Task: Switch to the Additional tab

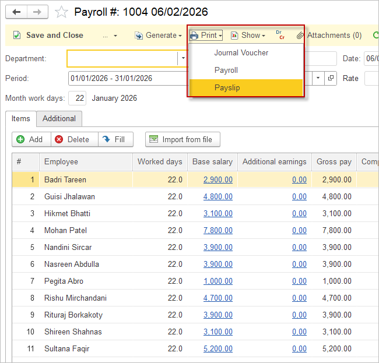Action: coord(59,118)
